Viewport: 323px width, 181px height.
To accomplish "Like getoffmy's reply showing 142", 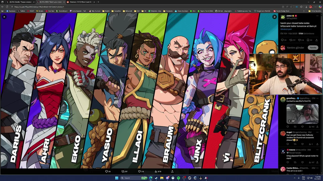I will [x=302, y=127].
